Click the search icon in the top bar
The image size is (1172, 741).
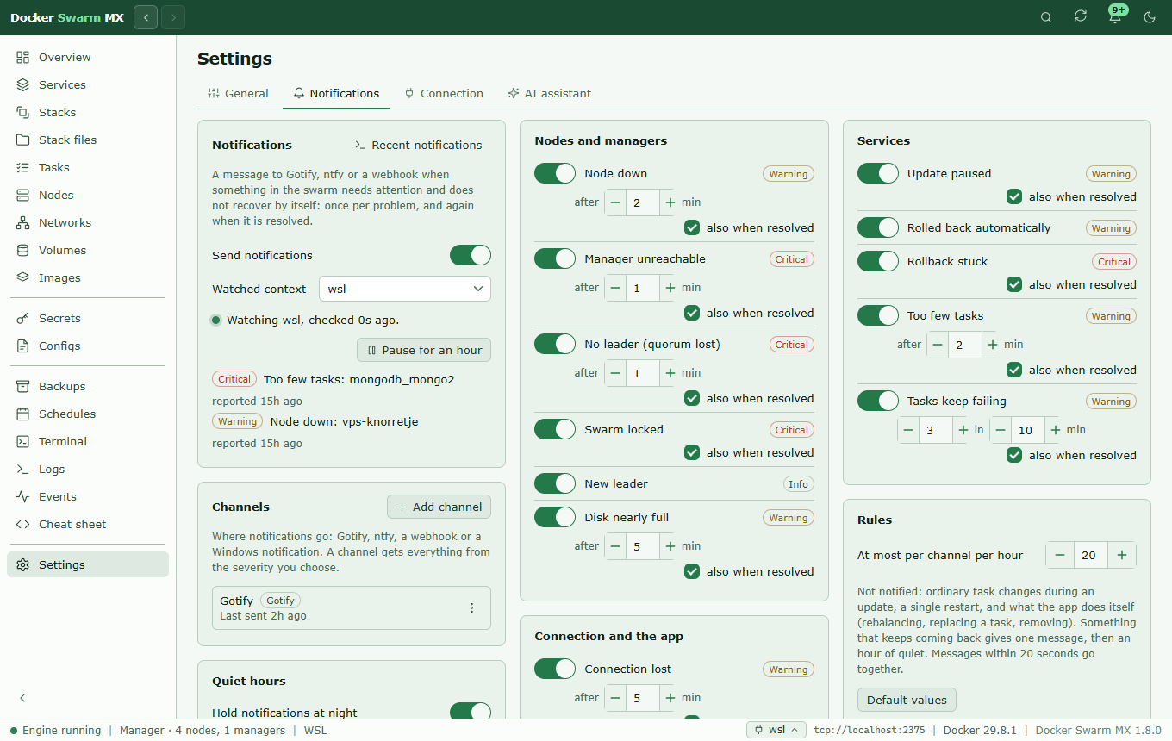click(1046, 17)
